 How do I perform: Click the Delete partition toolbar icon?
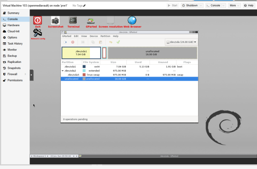[x=73, y=42]
